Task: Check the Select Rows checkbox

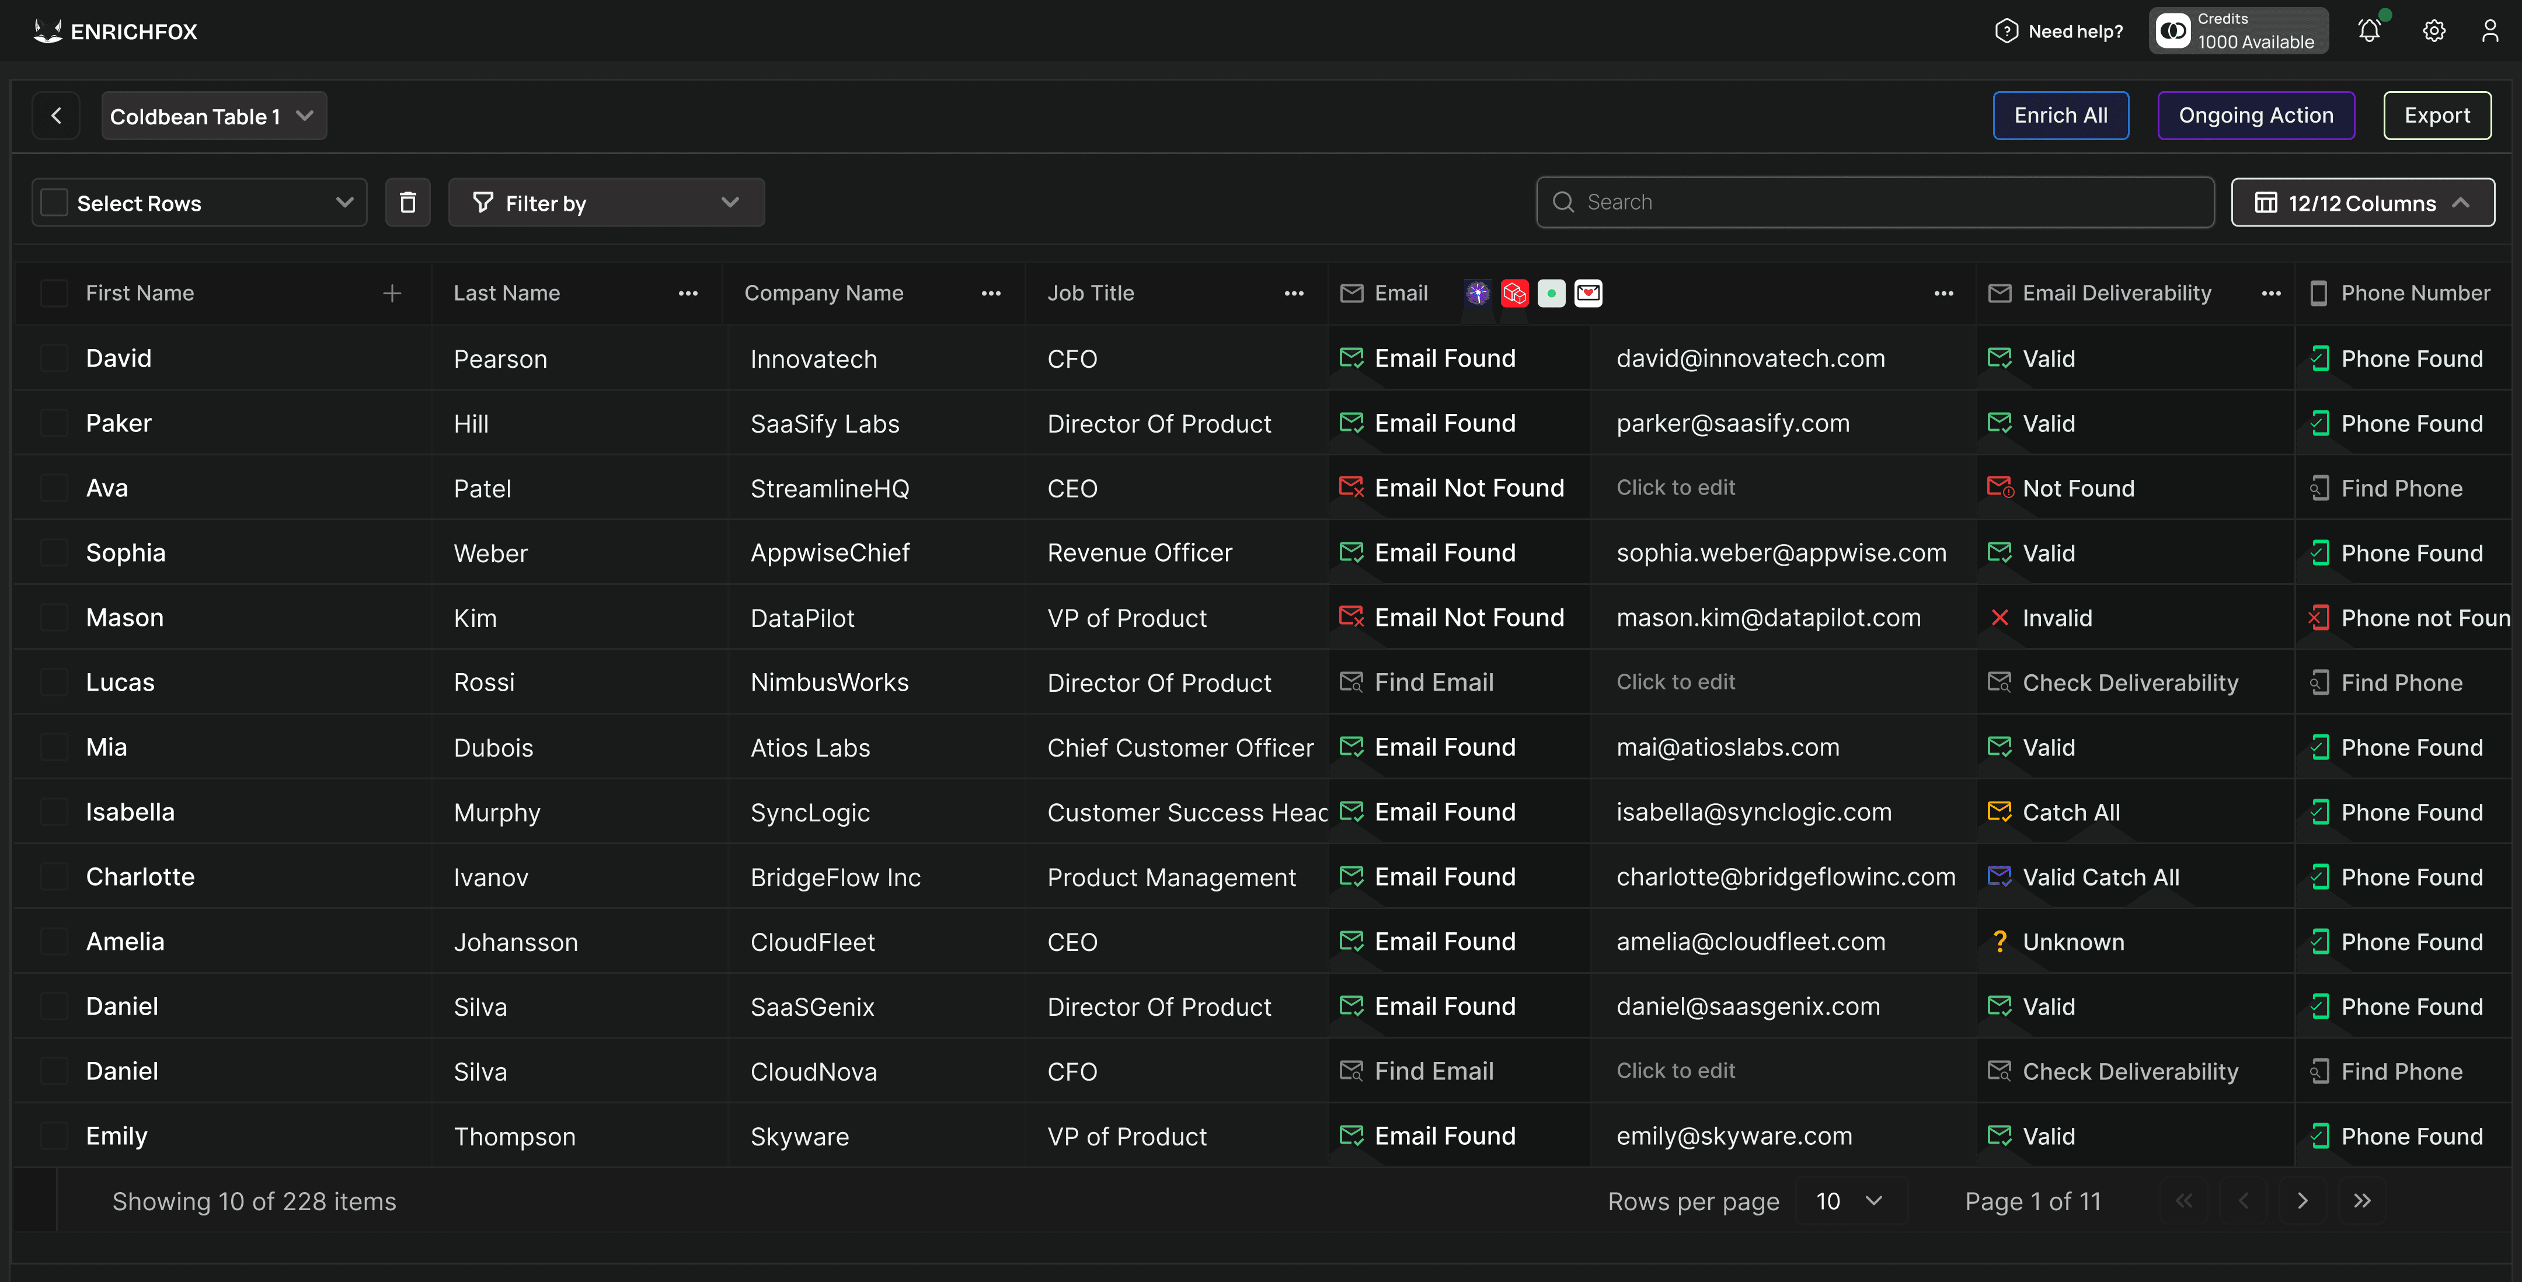Action: pos(55,203)
